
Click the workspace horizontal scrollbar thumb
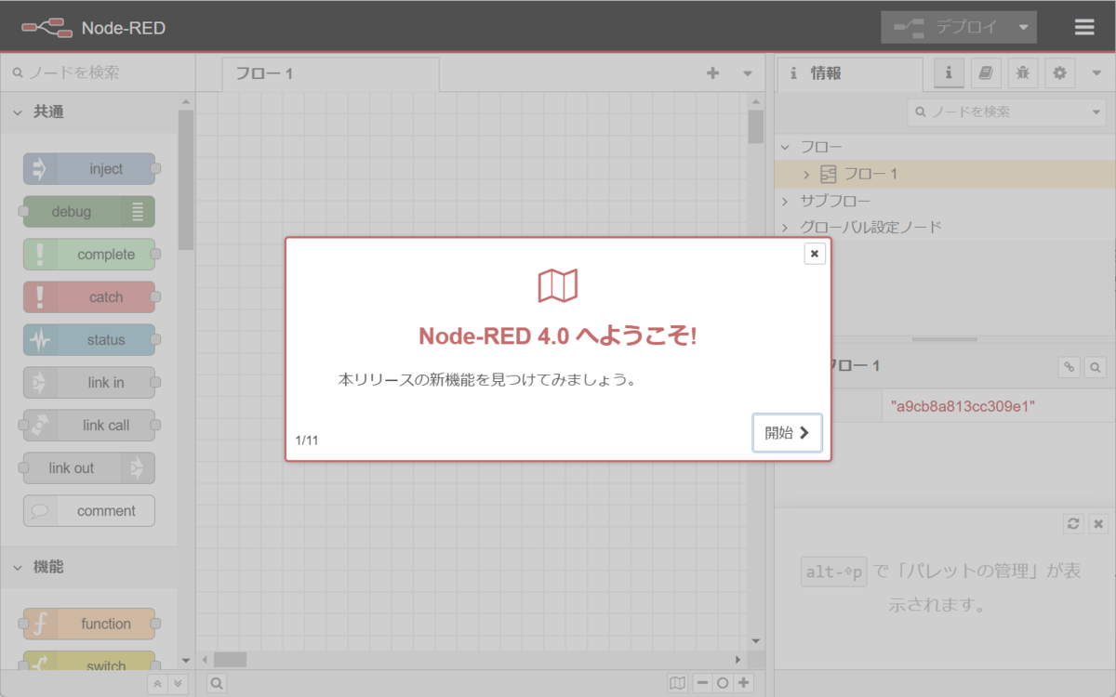230,660
